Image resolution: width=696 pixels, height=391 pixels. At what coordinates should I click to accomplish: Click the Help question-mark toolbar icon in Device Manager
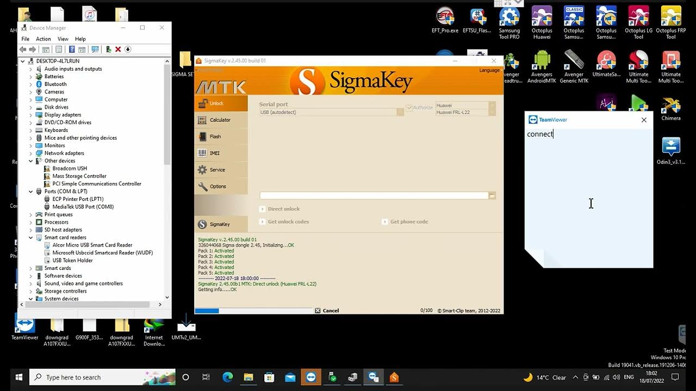(x=72, y=49)
